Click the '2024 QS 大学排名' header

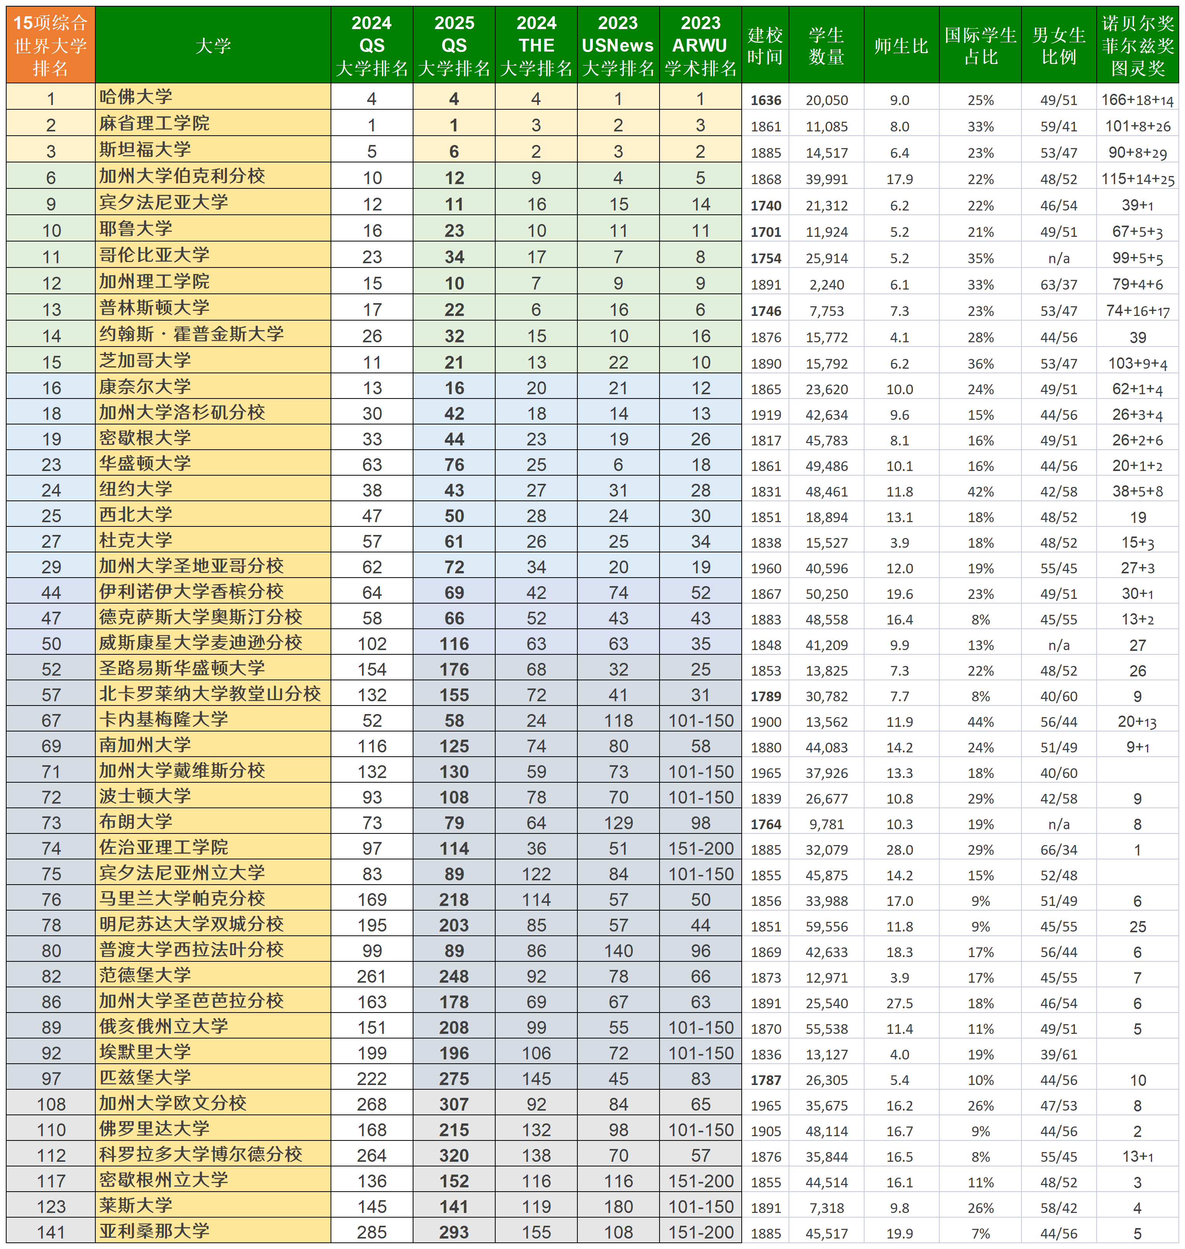pos(372,45)
